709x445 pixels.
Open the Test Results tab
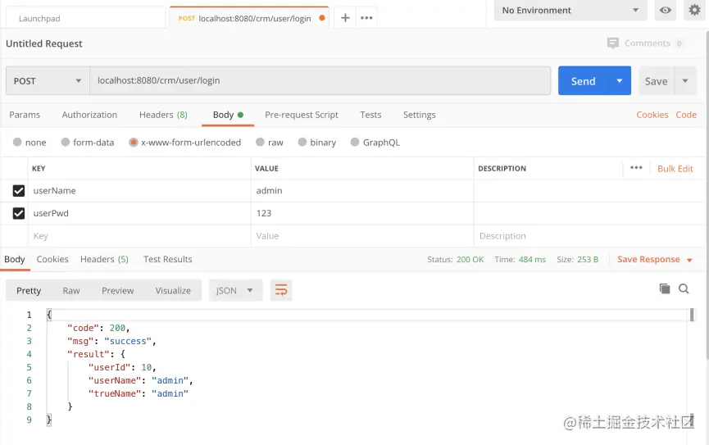[168, 259]
